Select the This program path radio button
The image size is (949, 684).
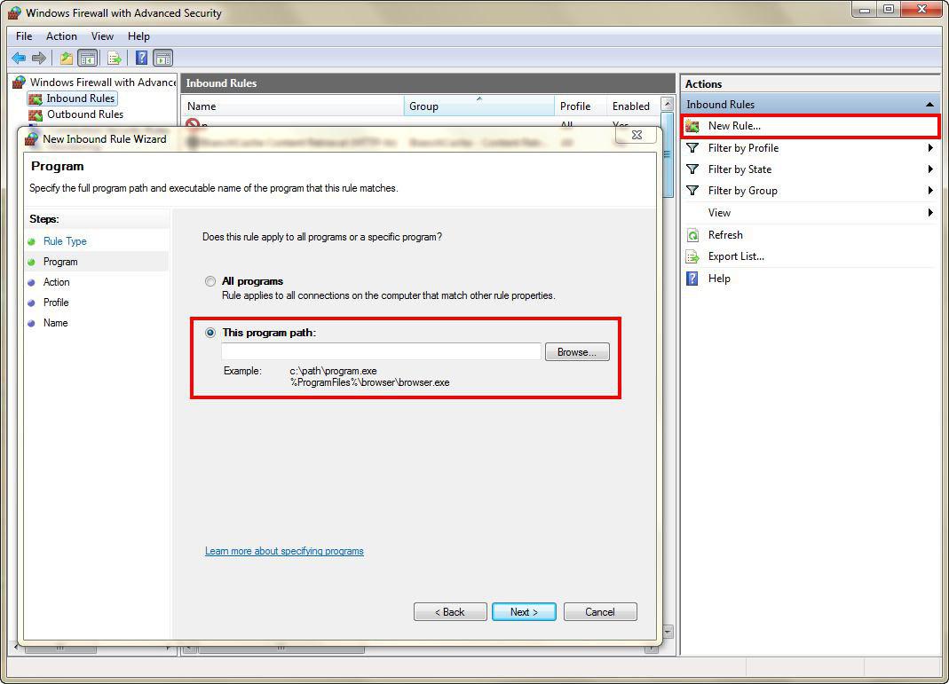click(x=210, y=333)
